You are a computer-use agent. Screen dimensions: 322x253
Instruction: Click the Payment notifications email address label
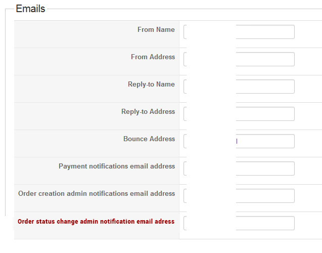pos(117,166)
